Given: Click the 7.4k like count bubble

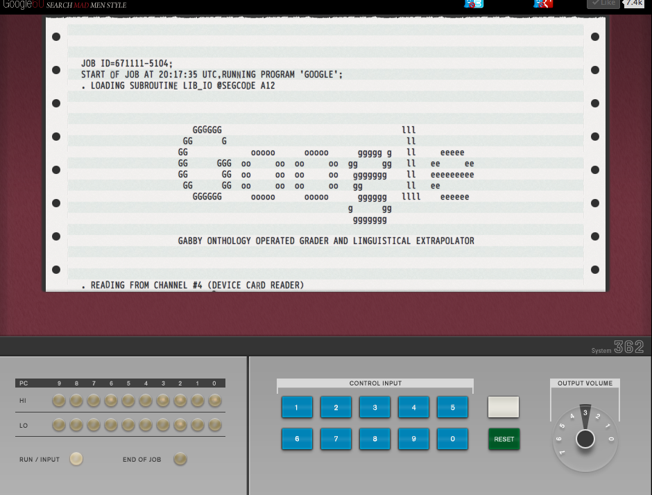Looking at the screenshot, I should pos(634,3).
